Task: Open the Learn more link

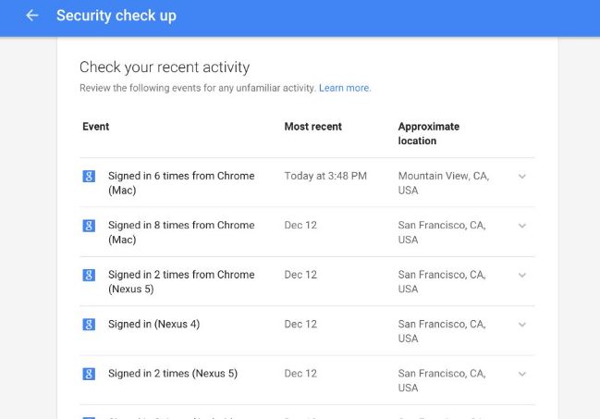Action: [x=345, y=88]
